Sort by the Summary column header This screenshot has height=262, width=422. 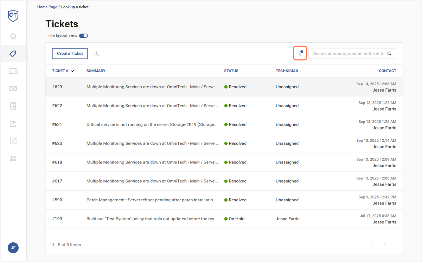pyautogui.click(x=96, y=71)
